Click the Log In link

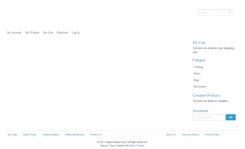[76, 33]
